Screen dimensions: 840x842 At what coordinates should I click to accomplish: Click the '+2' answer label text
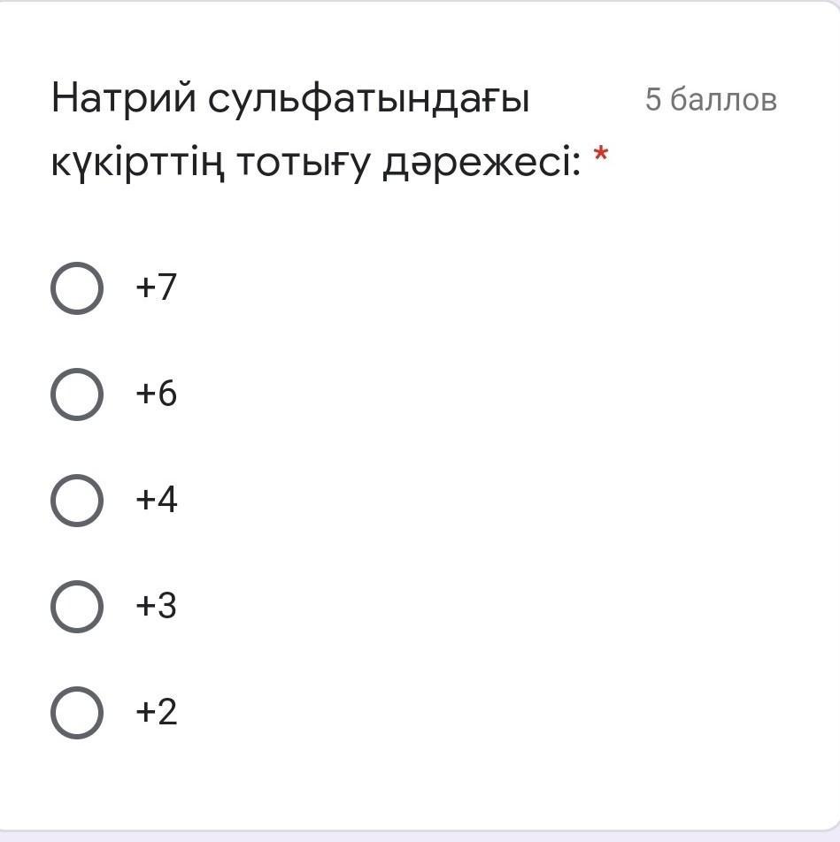(156, 713)
